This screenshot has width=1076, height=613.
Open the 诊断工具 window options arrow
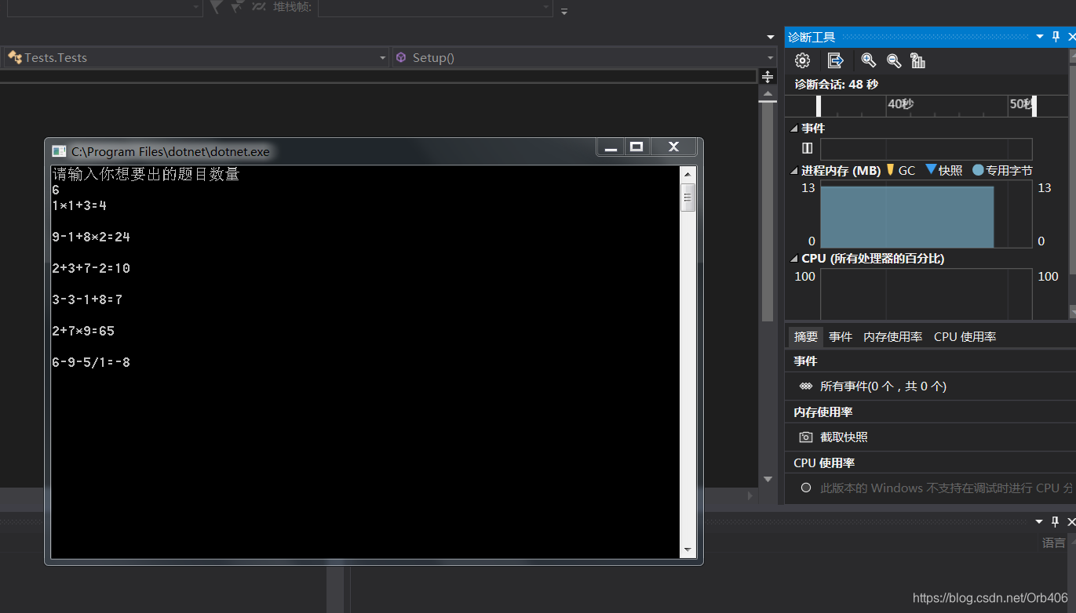point(1040,37)
